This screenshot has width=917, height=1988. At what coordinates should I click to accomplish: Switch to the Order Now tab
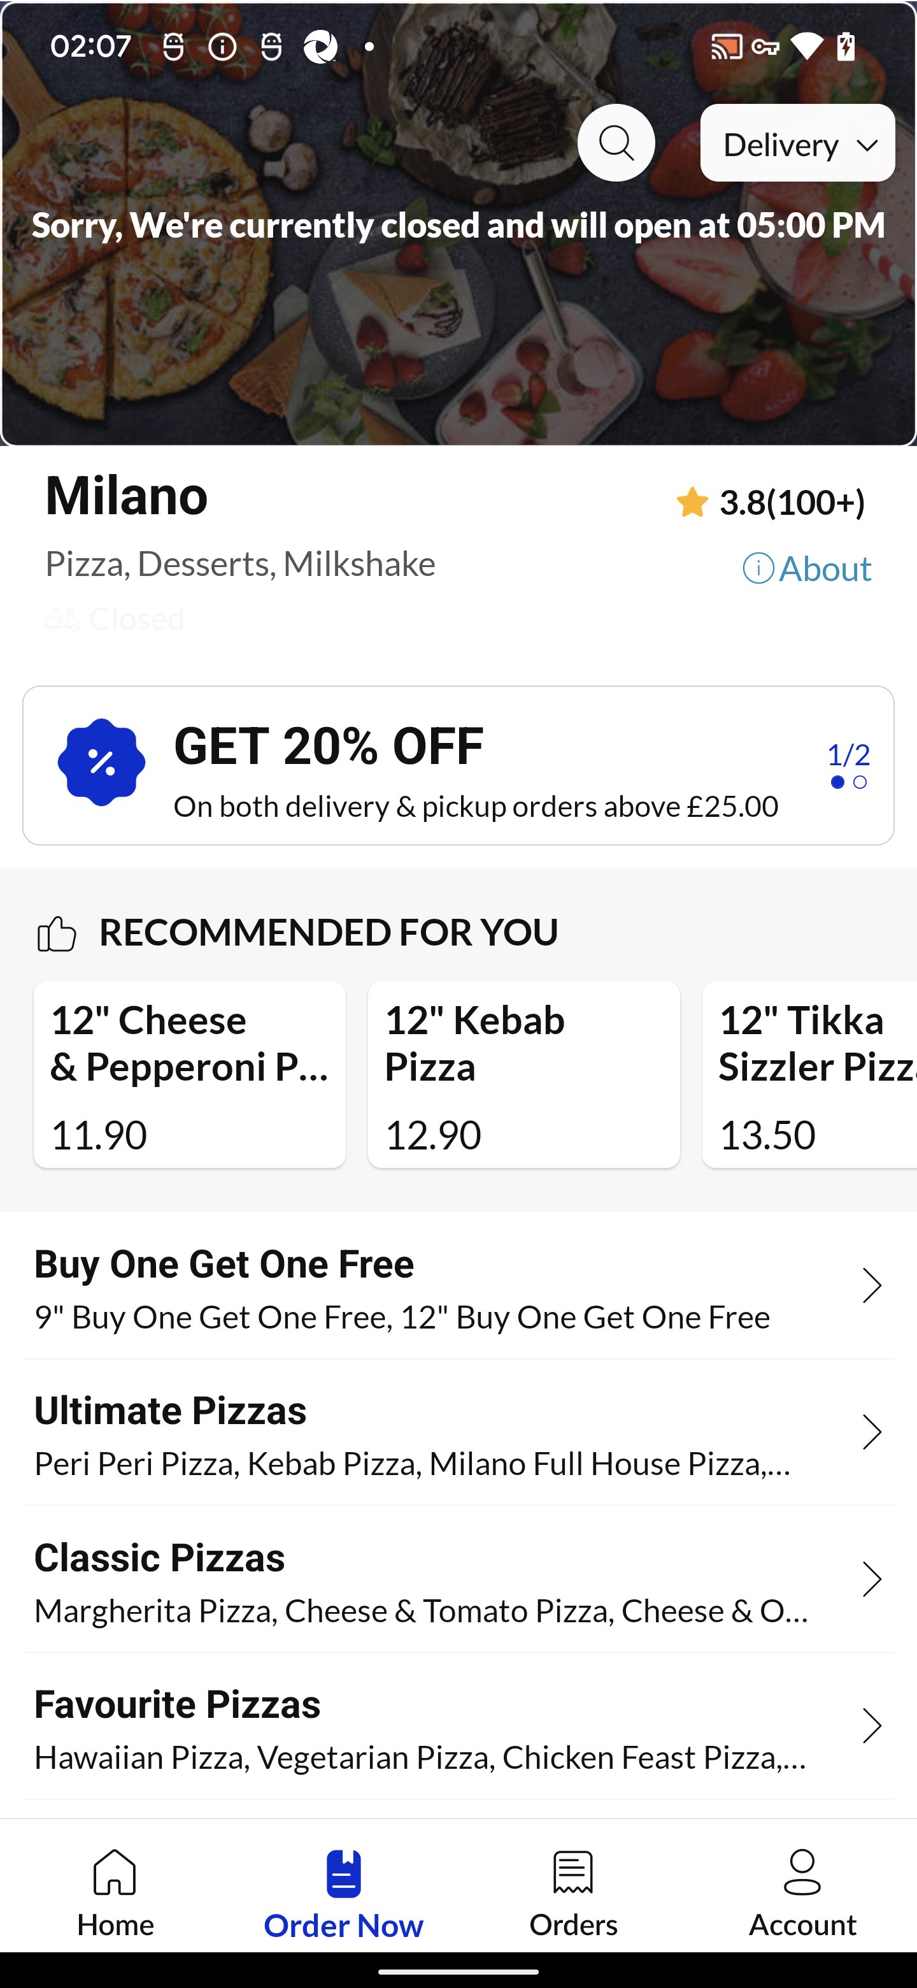(x=343, y=1892)
